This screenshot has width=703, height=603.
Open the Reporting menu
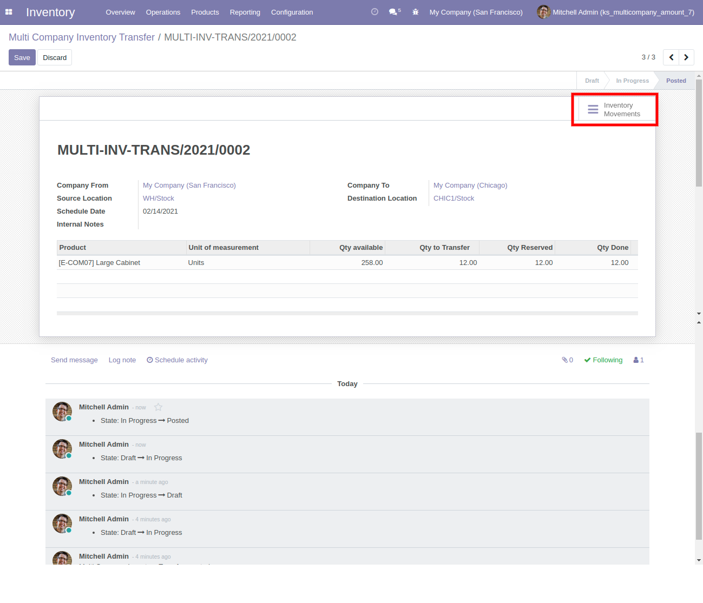tap(245, 12)
